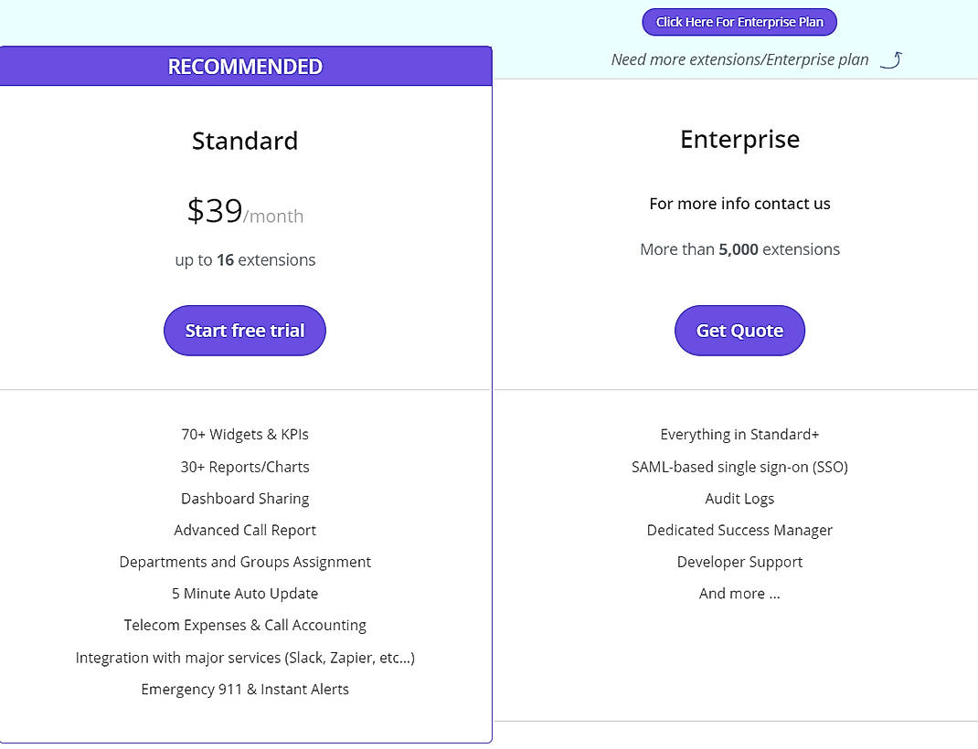Screen dimensions: 978x749
Task: Click the For more info contact us text
Action: pos(739,204)
